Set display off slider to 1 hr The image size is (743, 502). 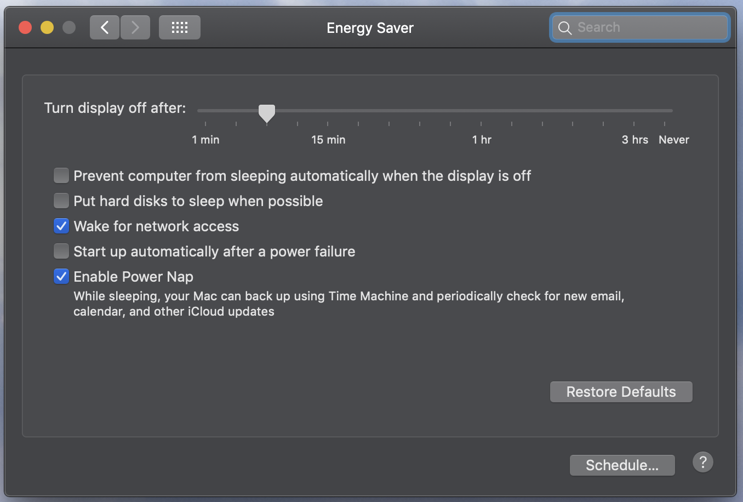(x=481, y=111)
